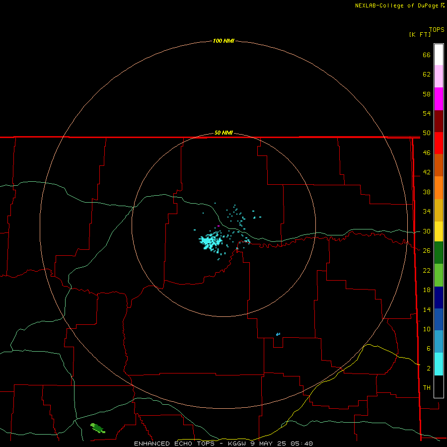This screenshot has height=447, width=447.
Task: Click the legend value 50
Action: pos(427,133)
